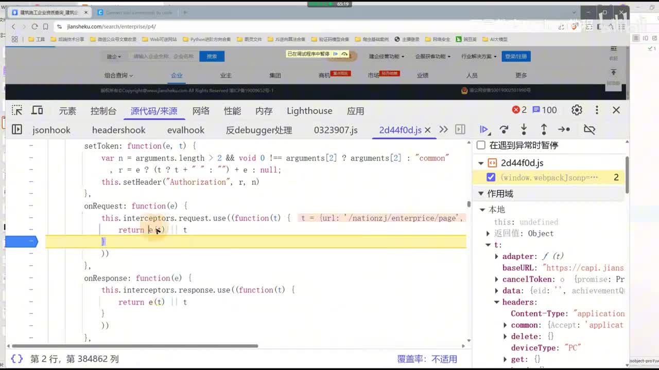
Task: Expand the cancelToken property
Action: [x=497, y=279]
